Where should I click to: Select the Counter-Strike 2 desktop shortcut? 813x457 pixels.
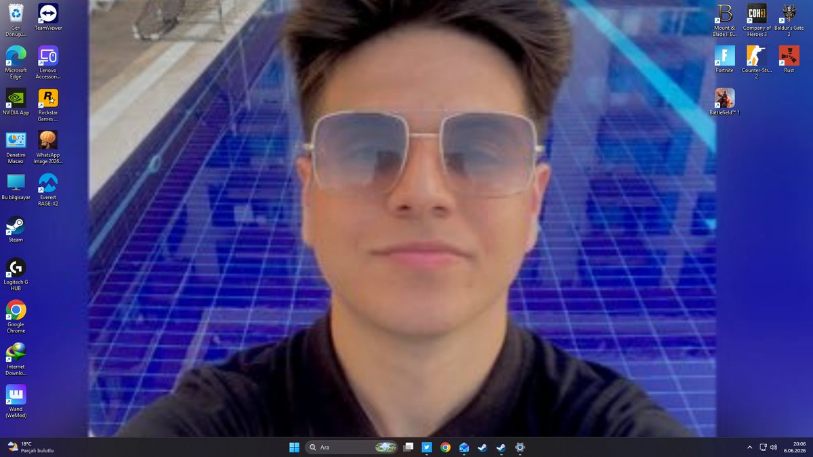[757, 62]
